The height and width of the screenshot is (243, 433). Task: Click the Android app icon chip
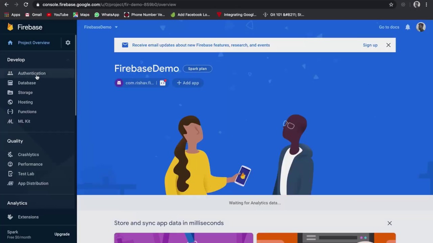click(119, 83)
